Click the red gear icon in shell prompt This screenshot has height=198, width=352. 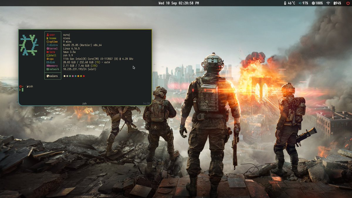point(21,86)
